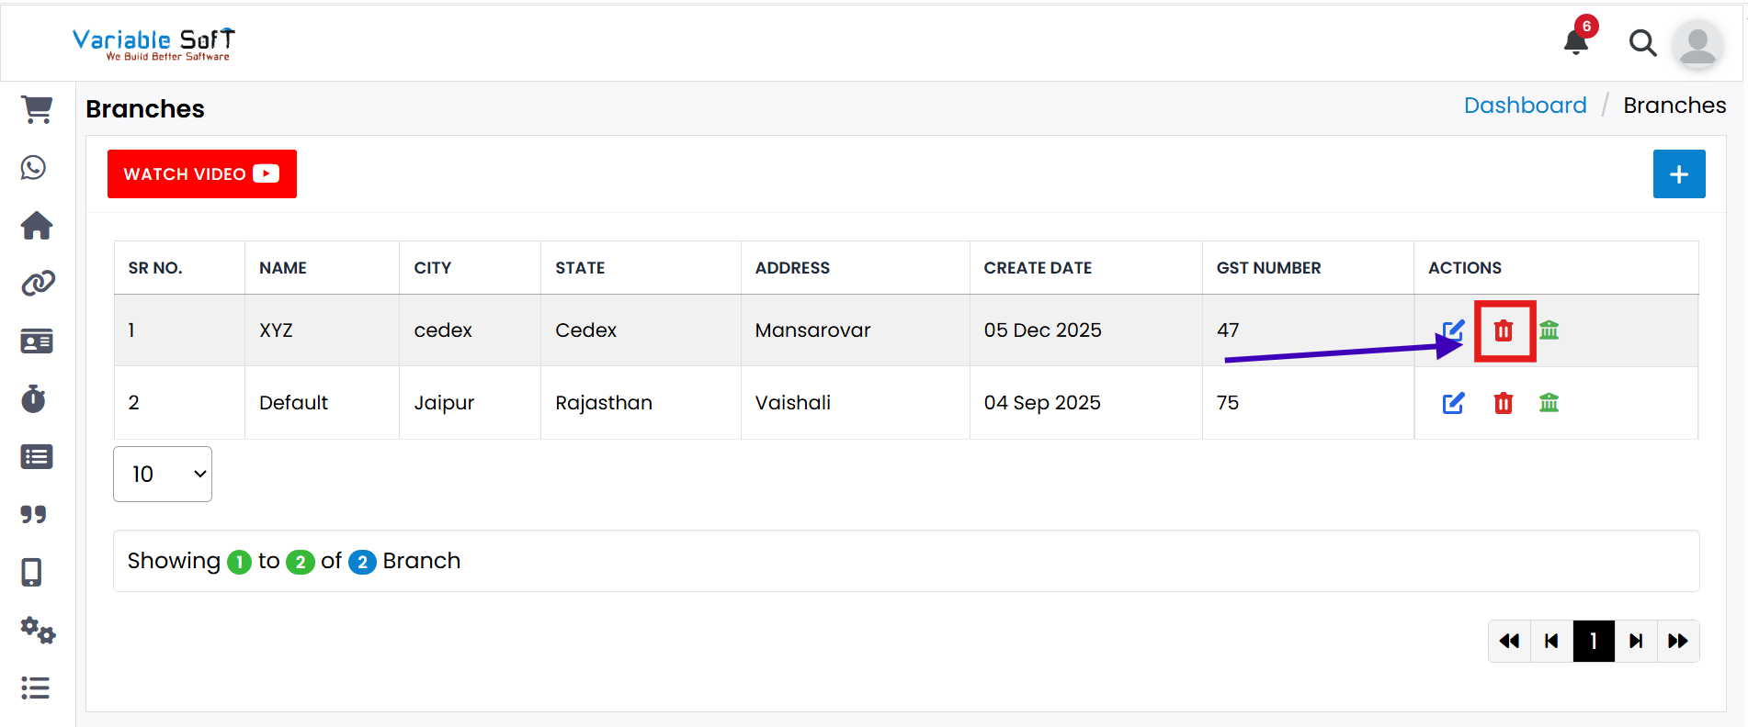Open search with magnifier icon

[1641, 43]
